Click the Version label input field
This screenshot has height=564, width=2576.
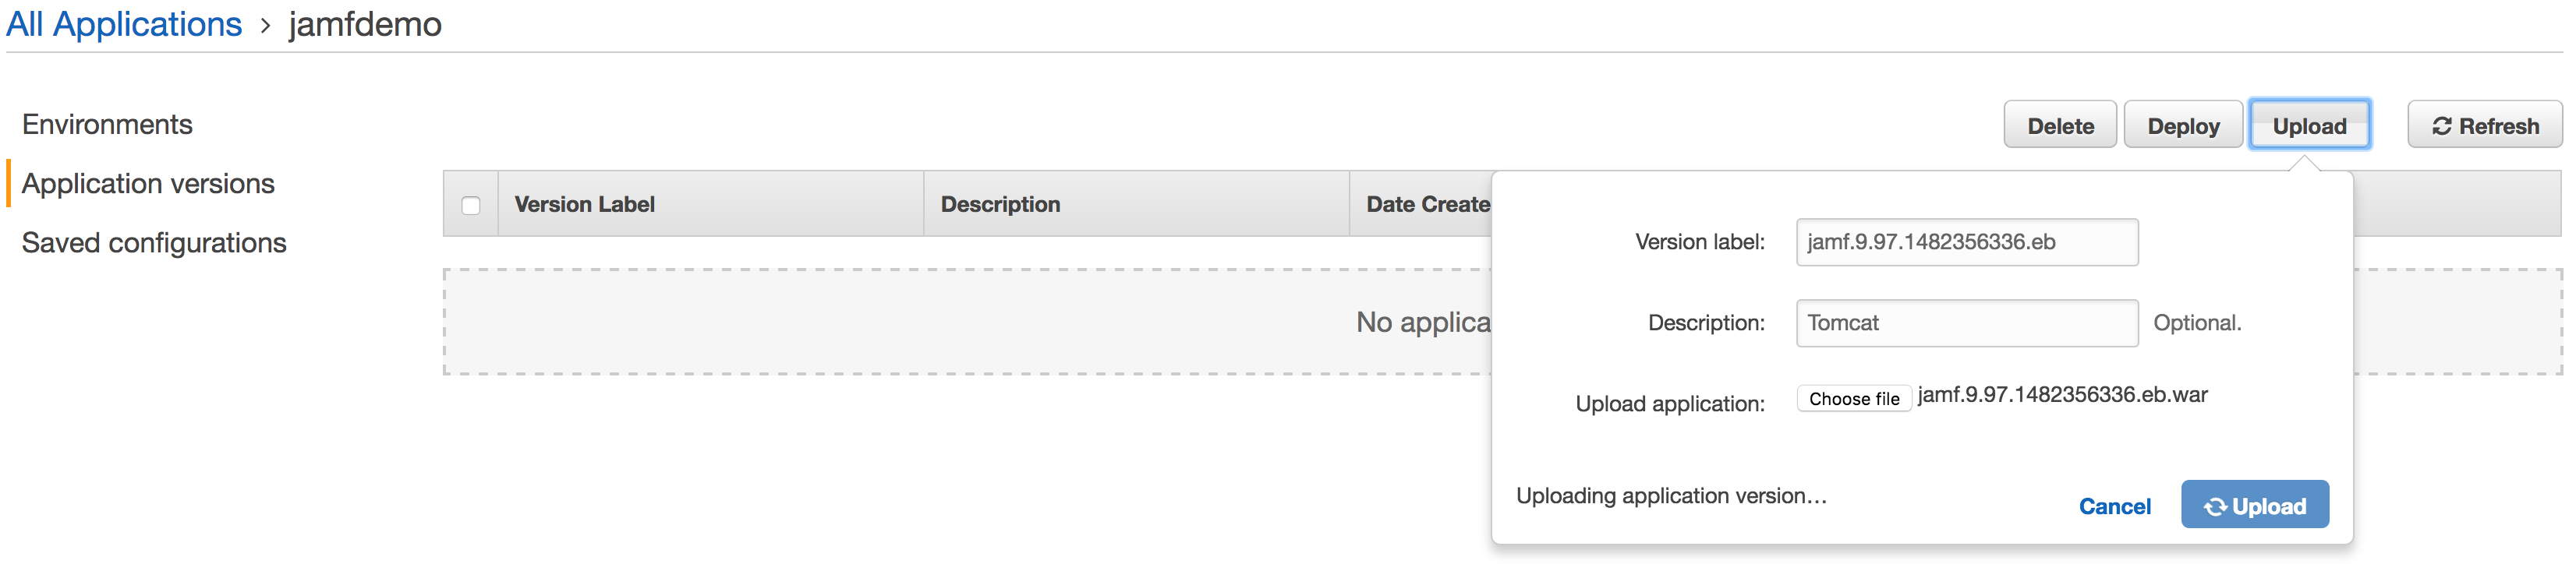[1967, 242]
